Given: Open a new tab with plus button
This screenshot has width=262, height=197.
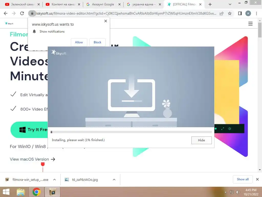Looking at the screenshot, I should click(x=210, y=4).
